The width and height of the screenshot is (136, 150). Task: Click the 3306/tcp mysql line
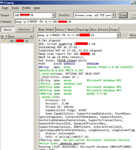click(73, 94)
